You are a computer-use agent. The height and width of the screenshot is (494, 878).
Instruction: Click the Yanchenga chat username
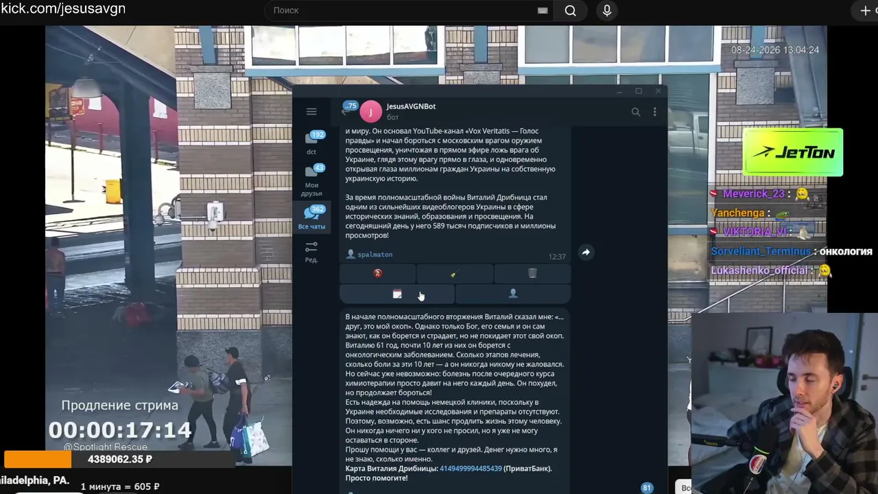pos(737,213)
